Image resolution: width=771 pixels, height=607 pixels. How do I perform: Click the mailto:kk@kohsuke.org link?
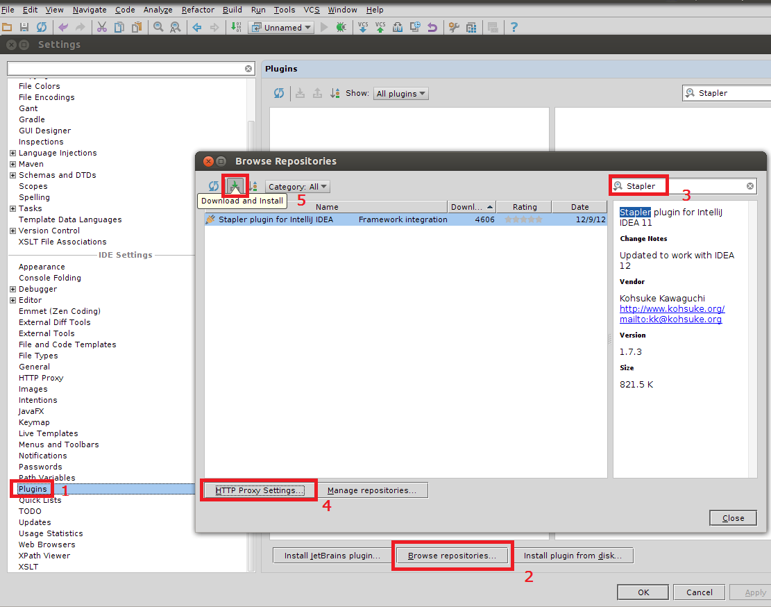click(670, 319)
